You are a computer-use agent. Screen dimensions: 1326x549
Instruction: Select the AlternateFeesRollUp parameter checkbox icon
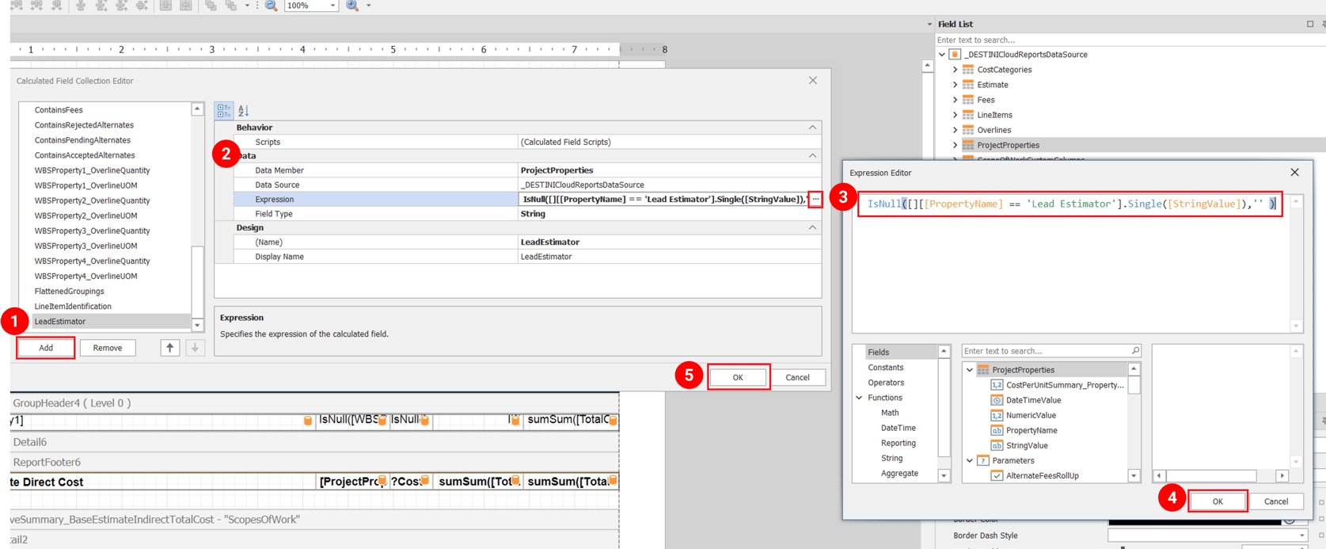click(997, 476)
